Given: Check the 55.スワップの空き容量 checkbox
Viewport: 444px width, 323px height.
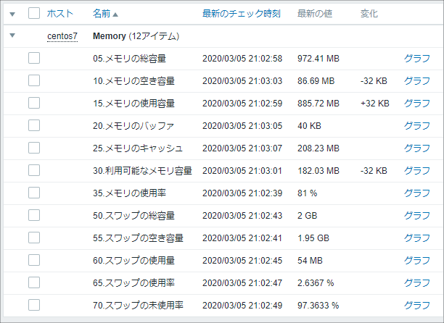Looking at the screenshot, I should click(x=34, y=238).
